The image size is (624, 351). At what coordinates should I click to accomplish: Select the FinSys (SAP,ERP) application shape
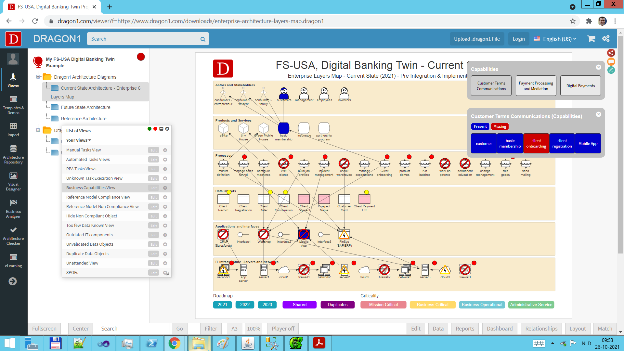pos(344,234)
